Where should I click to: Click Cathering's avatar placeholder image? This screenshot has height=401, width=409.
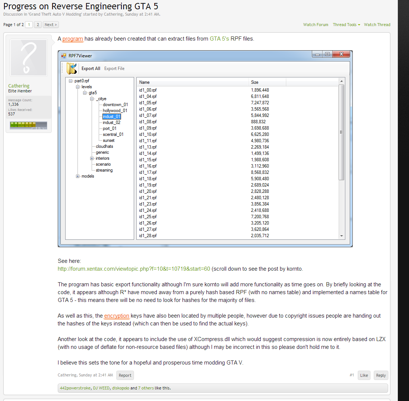pos(28,58)
